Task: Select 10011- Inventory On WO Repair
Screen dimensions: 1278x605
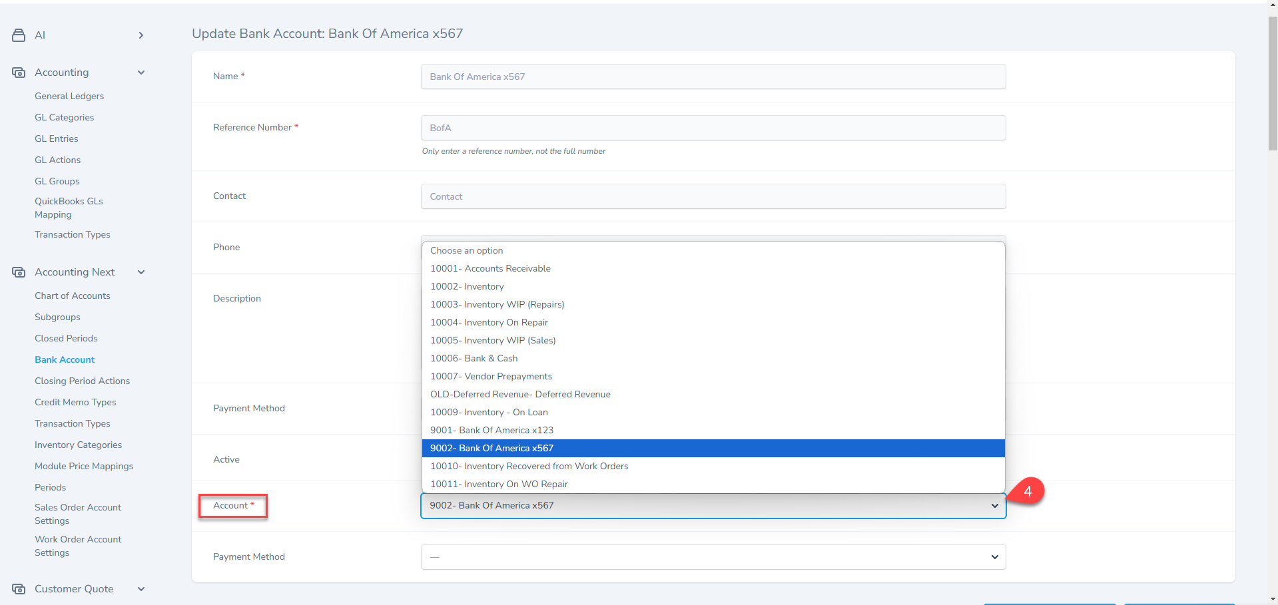Action: [499, 485]
